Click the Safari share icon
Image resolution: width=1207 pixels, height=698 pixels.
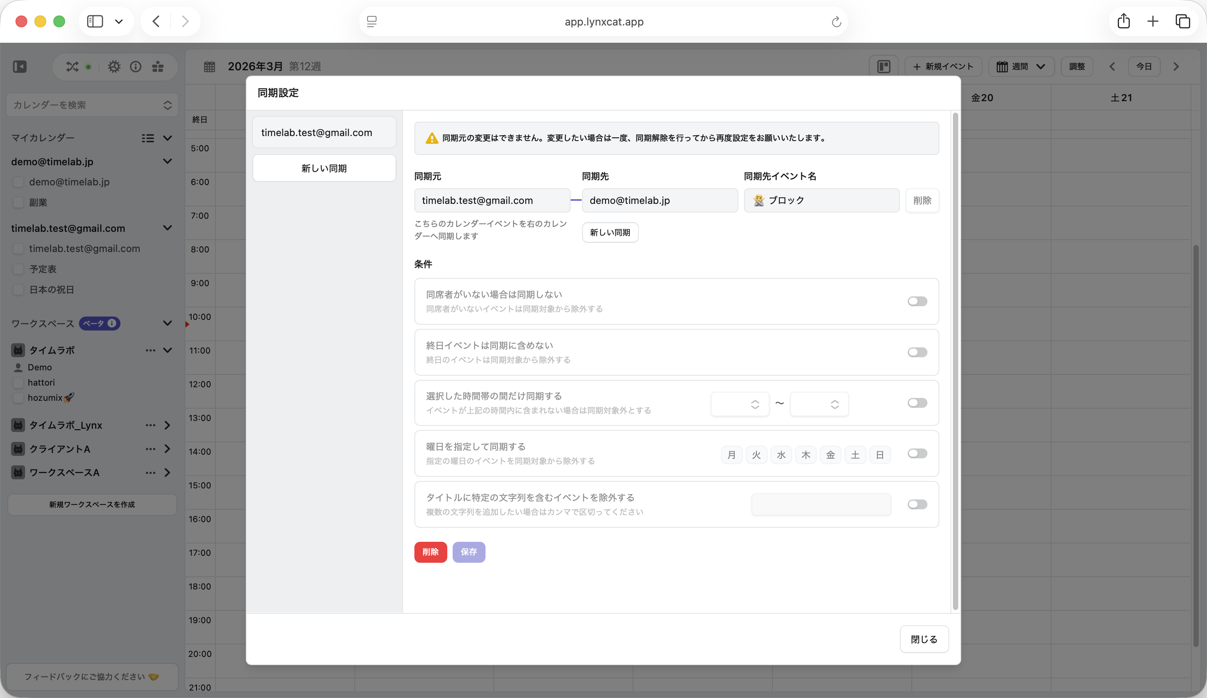click(x=1124, y=21)
